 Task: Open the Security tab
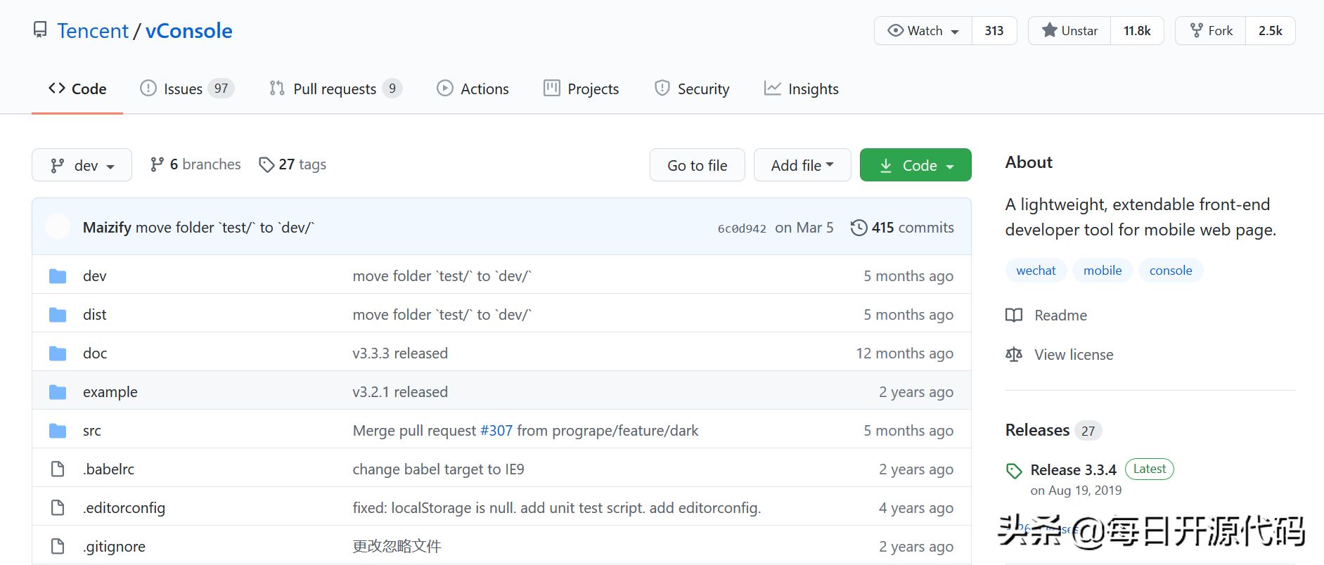tap(692, 89)
